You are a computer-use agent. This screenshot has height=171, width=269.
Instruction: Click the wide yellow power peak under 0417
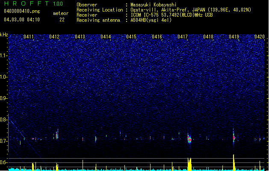pos(189,164)
